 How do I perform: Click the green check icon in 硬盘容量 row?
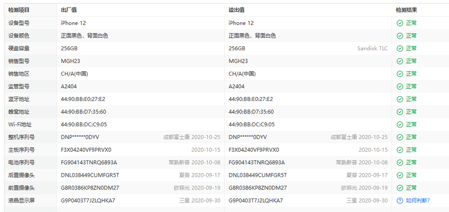tap(400, 49)
